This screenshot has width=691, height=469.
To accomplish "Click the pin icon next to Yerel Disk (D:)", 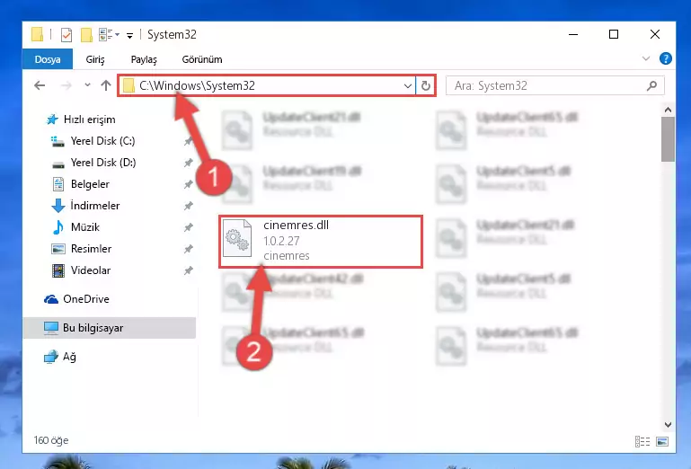I will point(188,163).
